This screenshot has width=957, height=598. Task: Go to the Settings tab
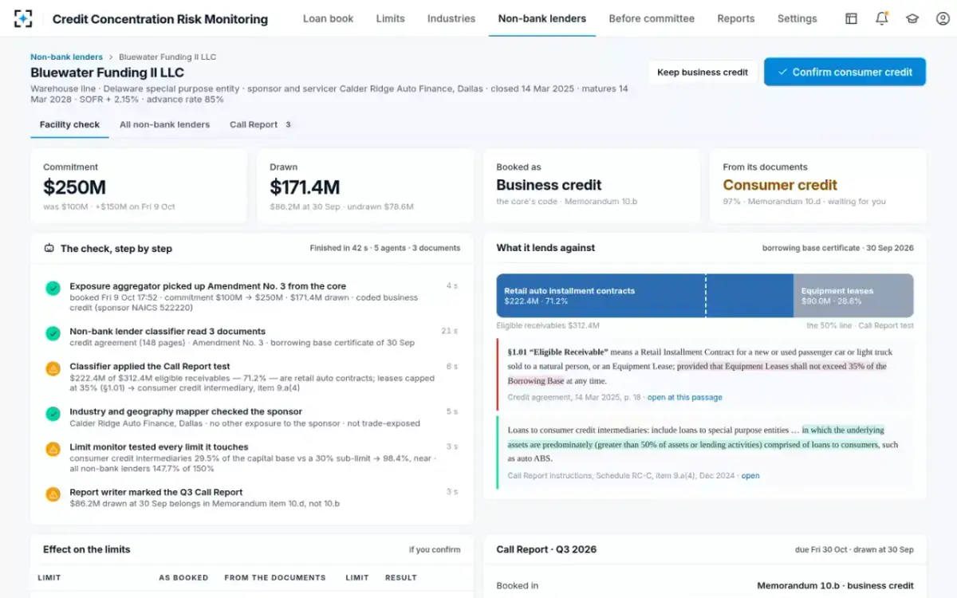coord(797,18)
